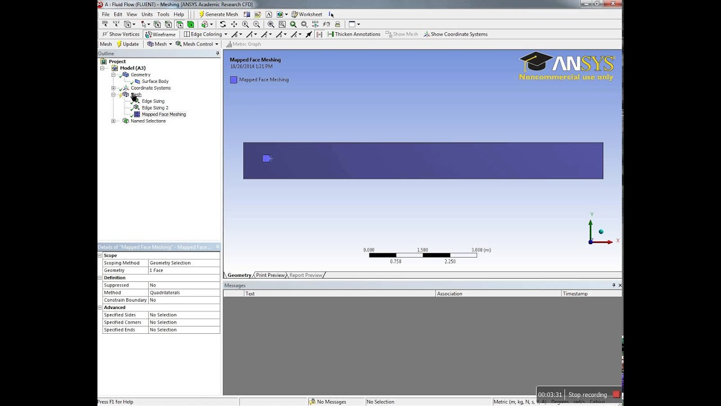The width and height of the screenshot is (721, 406).
Task: Switch to the Print Preview tab
Action: (x=270, y=275)
